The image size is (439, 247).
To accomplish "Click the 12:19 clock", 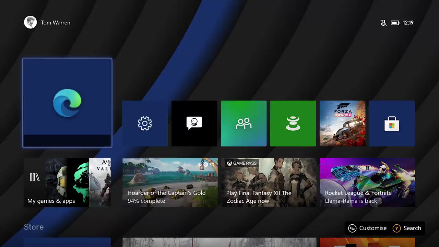I will [408, 23].
